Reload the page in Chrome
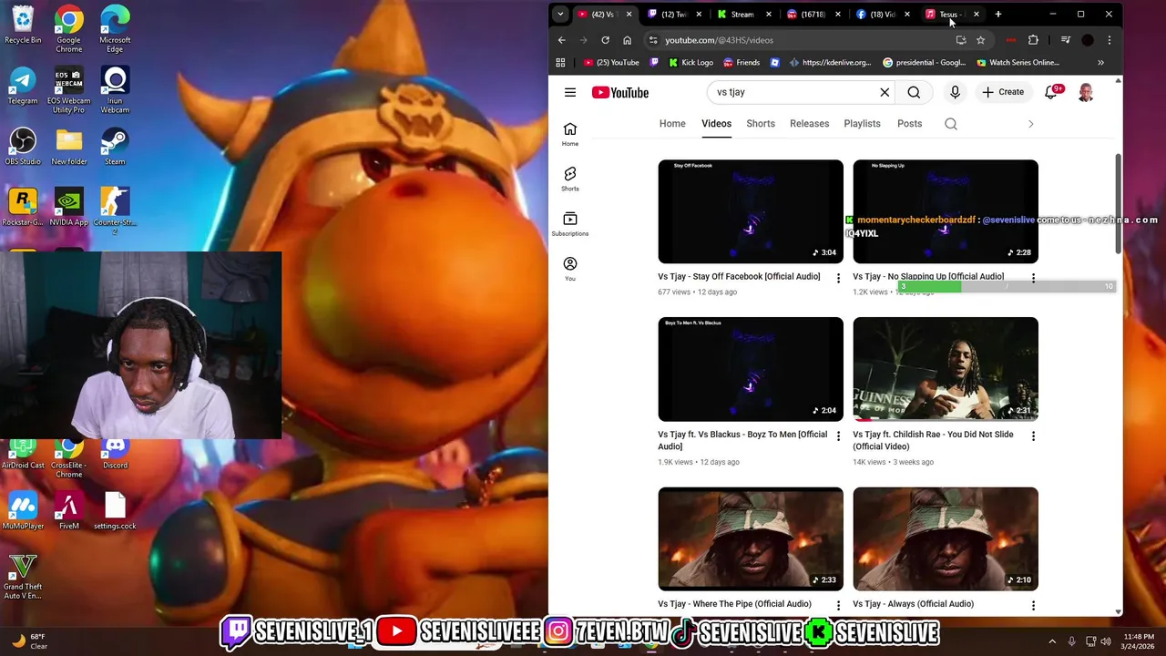The width and height of the screenshot is (1166, 656). pos(605,40)
